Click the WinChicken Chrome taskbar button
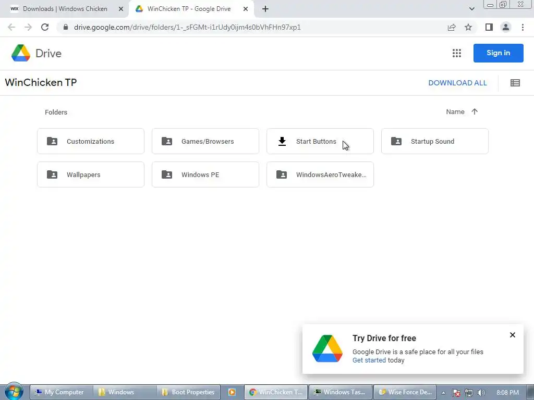The image size is (534, 400). click(276, 392)
